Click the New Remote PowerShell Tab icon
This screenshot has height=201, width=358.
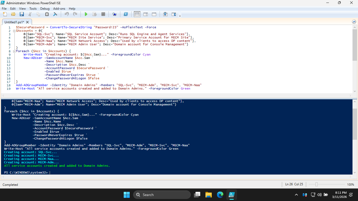tap(114, 14)
